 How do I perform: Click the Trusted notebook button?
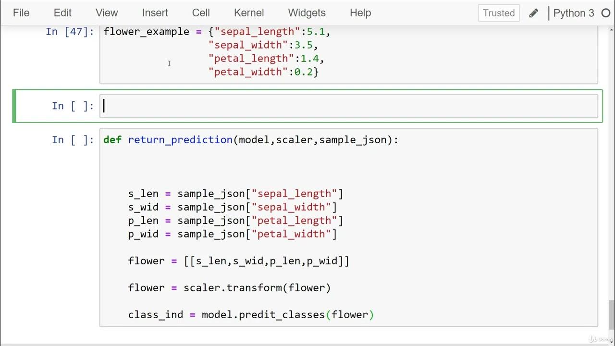(499, 13)
